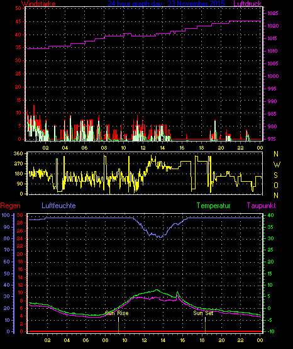This screenshot has height=349, width=293.
Task: Click the blue 'Luftfeuchte' legend label
Action: click(58, 206)
